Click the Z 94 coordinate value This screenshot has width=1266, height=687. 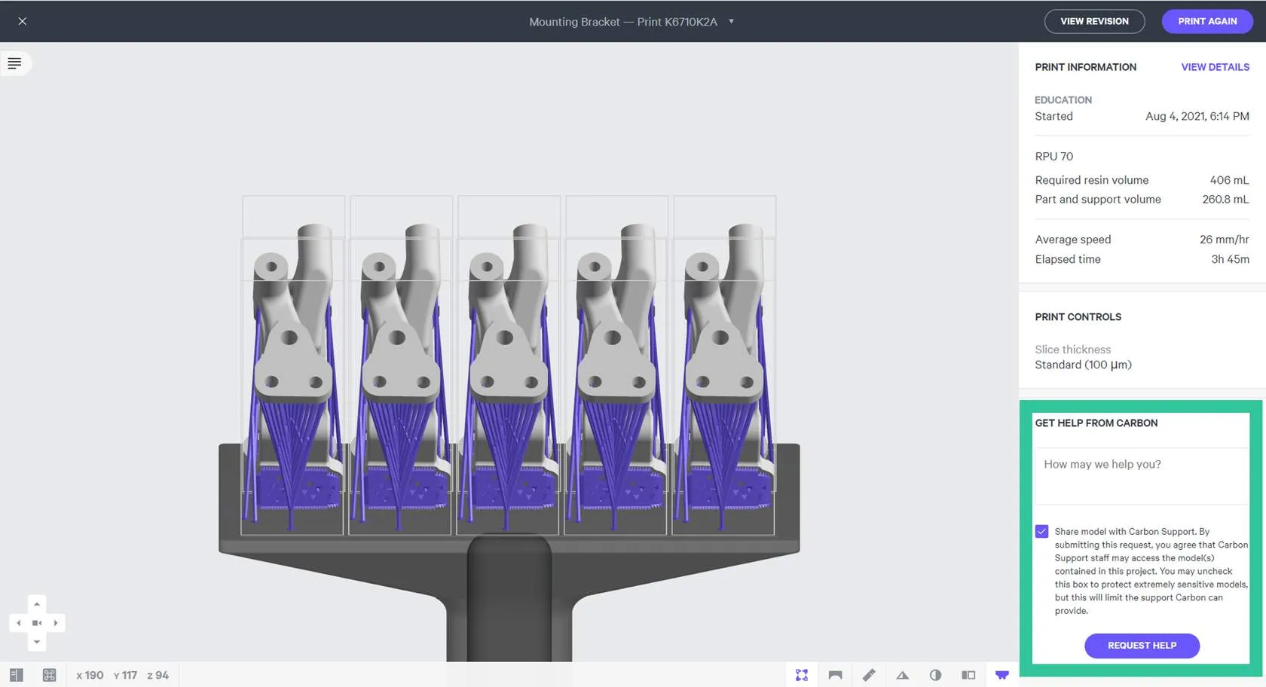[157, 675]
